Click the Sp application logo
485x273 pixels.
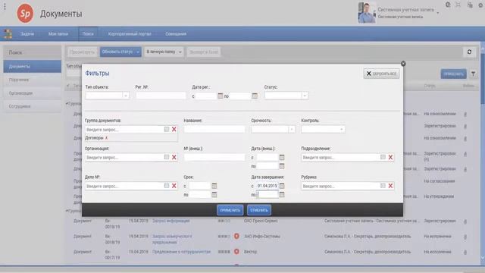25,14
